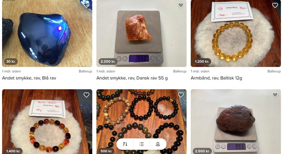This screenshot has height=154, width=283.
Task: Save the 500 kr. bead bracelets listing
Action: pos(181,95)
